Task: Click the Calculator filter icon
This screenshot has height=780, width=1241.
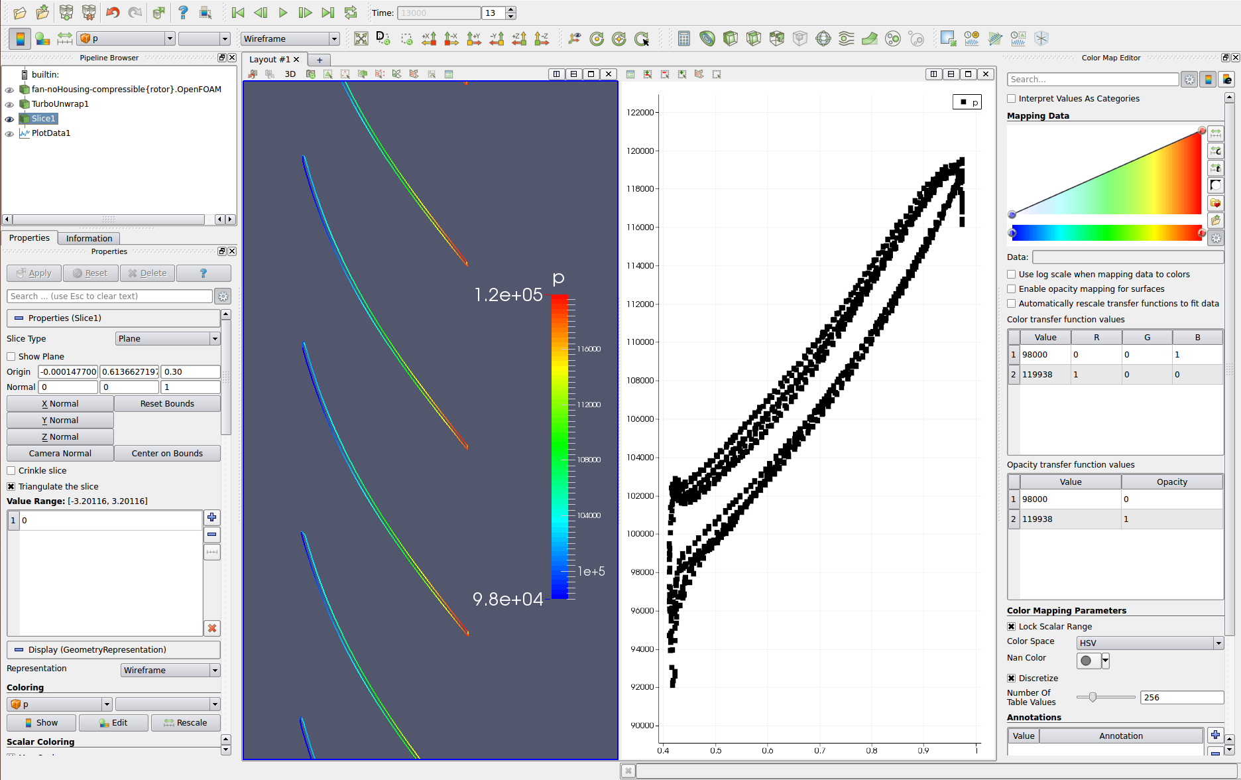Action: (x=684, y=38)
